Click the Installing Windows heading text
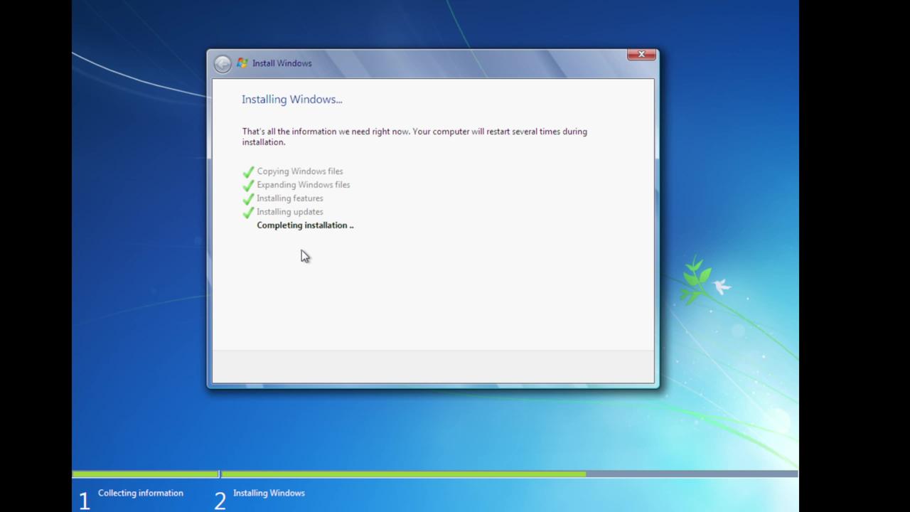The image size is (910, 512). (x=291, y=99)
